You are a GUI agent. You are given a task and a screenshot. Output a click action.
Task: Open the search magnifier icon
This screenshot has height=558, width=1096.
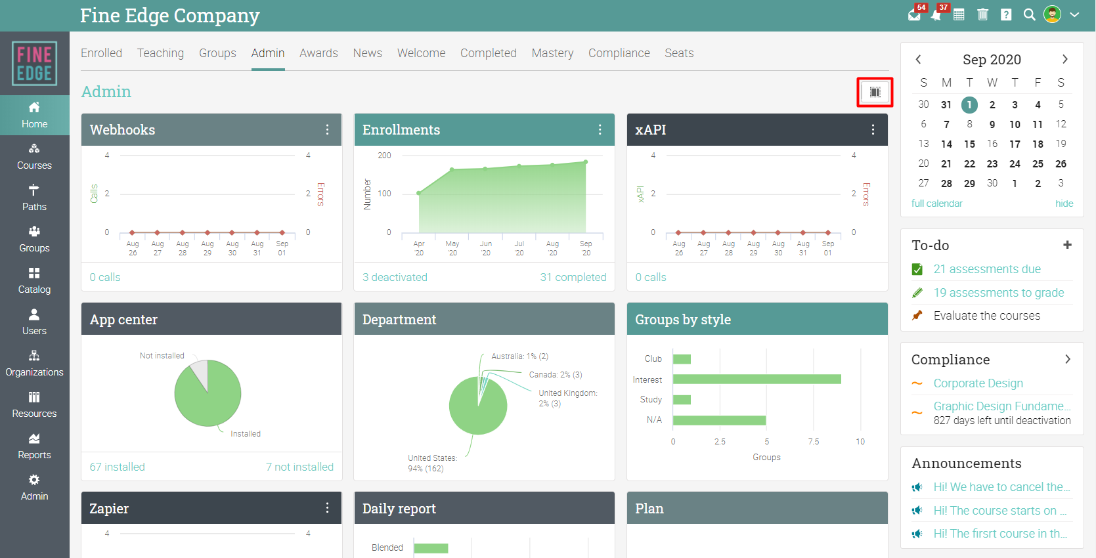pos(1029,14)
